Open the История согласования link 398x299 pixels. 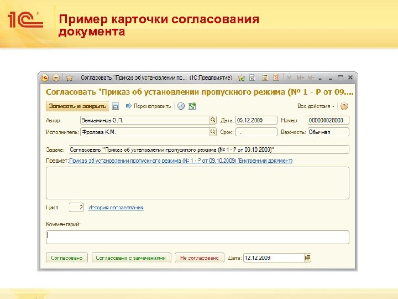point(116,208)
